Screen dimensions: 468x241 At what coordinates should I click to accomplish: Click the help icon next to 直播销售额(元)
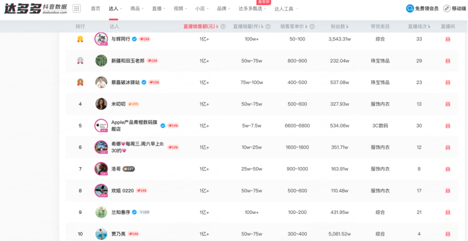tap(223, 27)
